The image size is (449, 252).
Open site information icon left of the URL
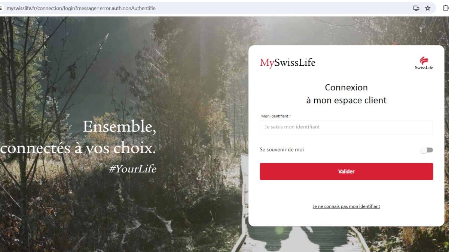pos(1,8)
